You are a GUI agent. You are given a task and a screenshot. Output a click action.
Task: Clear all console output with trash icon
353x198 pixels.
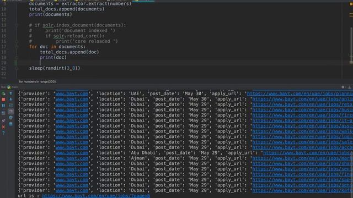(x=10, y=124)
